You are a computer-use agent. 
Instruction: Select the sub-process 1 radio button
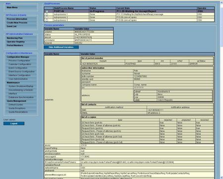47,14
